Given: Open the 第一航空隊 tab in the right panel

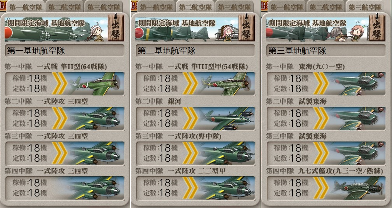Looking at the screenshot, I should (286, 7).
